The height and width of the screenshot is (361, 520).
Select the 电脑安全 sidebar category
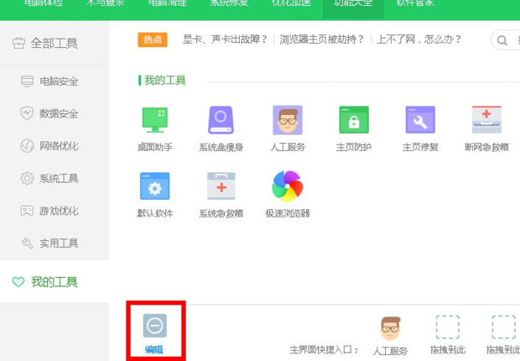coord(59,81)
